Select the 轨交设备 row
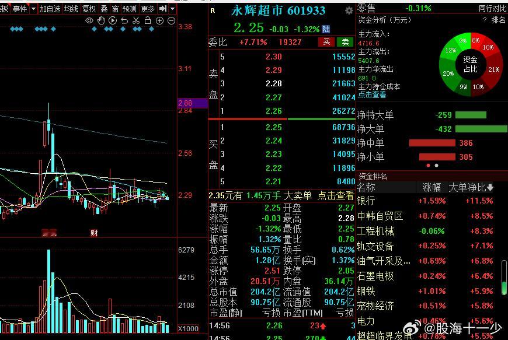 click(x=425, y=246)
